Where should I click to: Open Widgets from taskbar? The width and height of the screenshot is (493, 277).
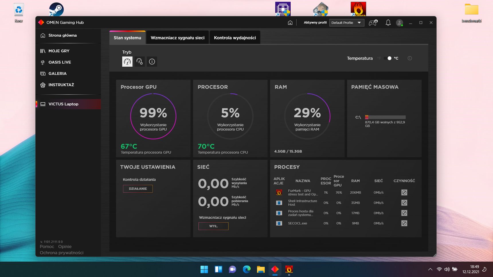pyautogui.click(x=218, y=269)
